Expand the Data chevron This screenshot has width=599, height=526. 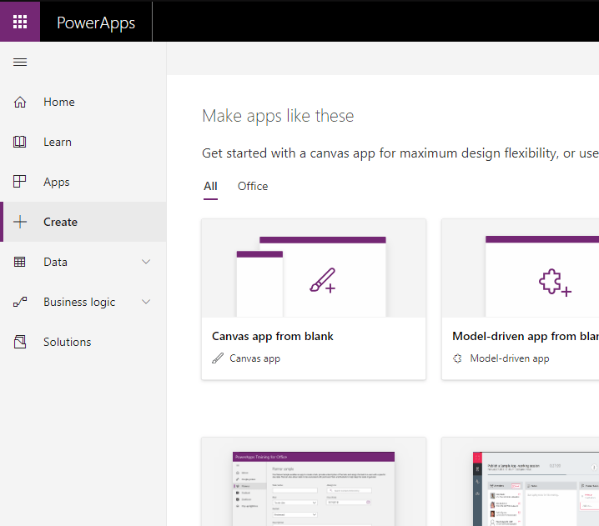[146, 262]
